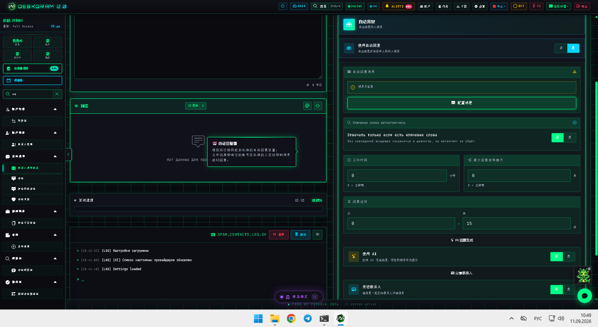Click the palette icon in preview header
Screen dimensions: 598x327
pyautogui.click(x=307, y=106)
